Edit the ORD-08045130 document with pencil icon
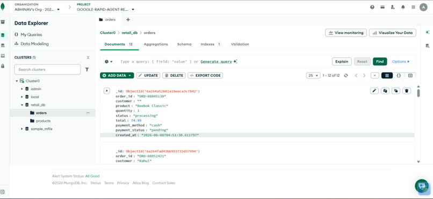Screen dimensions: 433x199 (374, 91)
